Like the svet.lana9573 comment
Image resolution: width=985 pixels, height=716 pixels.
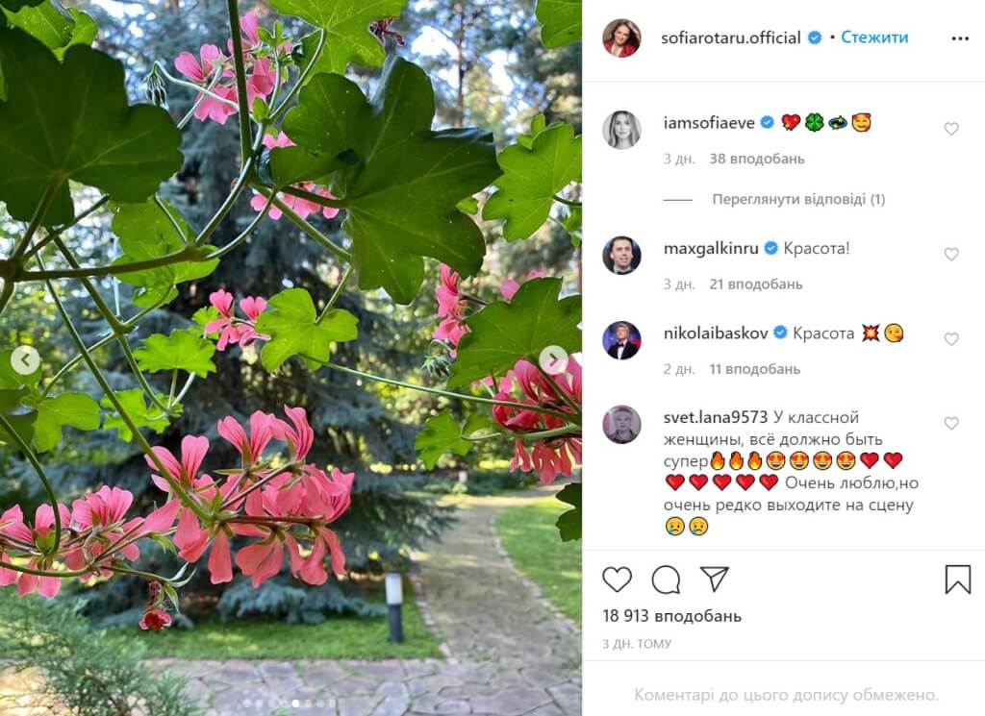coord(951,424)
